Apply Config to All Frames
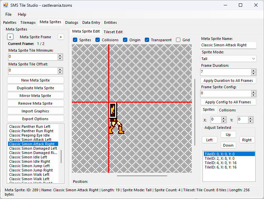The image size is (264, 199). (228, 102)
